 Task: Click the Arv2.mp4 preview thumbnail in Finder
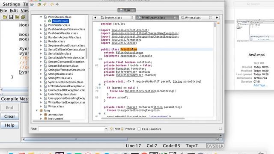[255, 30]
